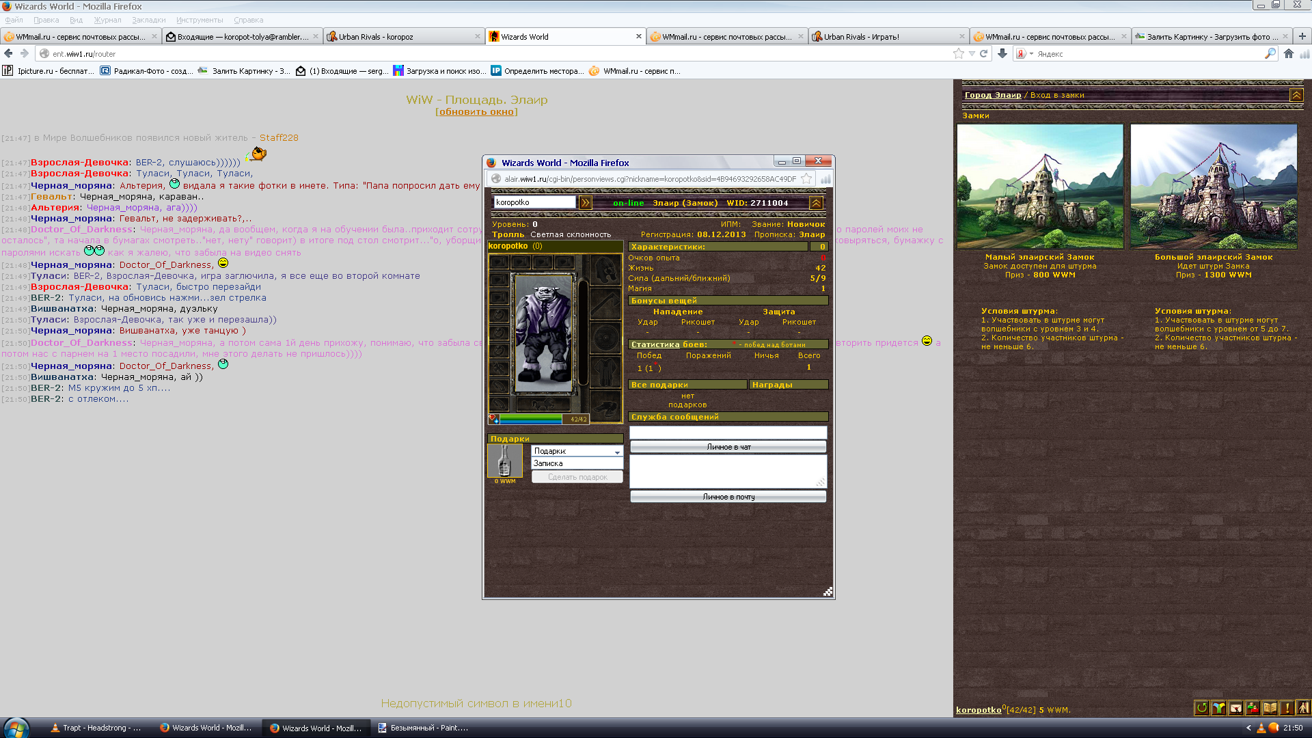The image size is (1312, 738).
Task: Click Взрослая-Девочка name in chat first line
Action: tap(80, 163)
